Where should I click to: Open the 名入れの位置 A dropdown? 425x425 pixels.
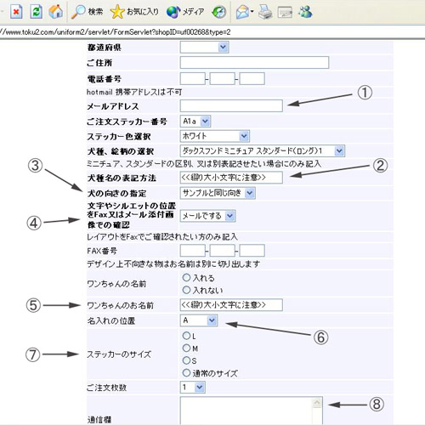(x=199, y=320)
